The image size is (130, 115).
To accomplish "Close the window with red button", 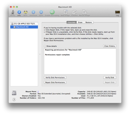I will pos(11,7).
